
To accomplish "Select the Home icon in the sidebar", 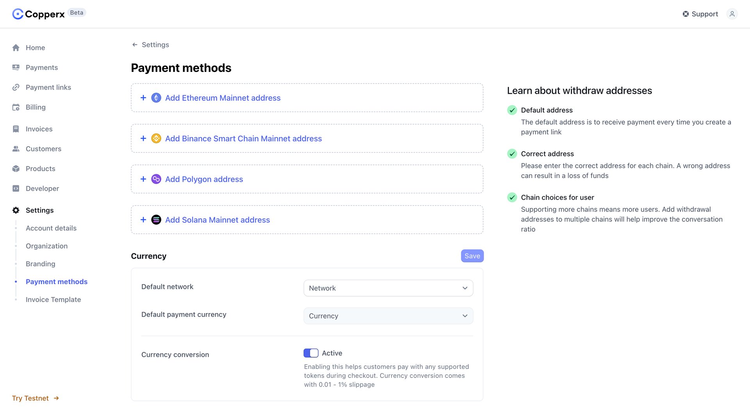I will click(16, 47).
